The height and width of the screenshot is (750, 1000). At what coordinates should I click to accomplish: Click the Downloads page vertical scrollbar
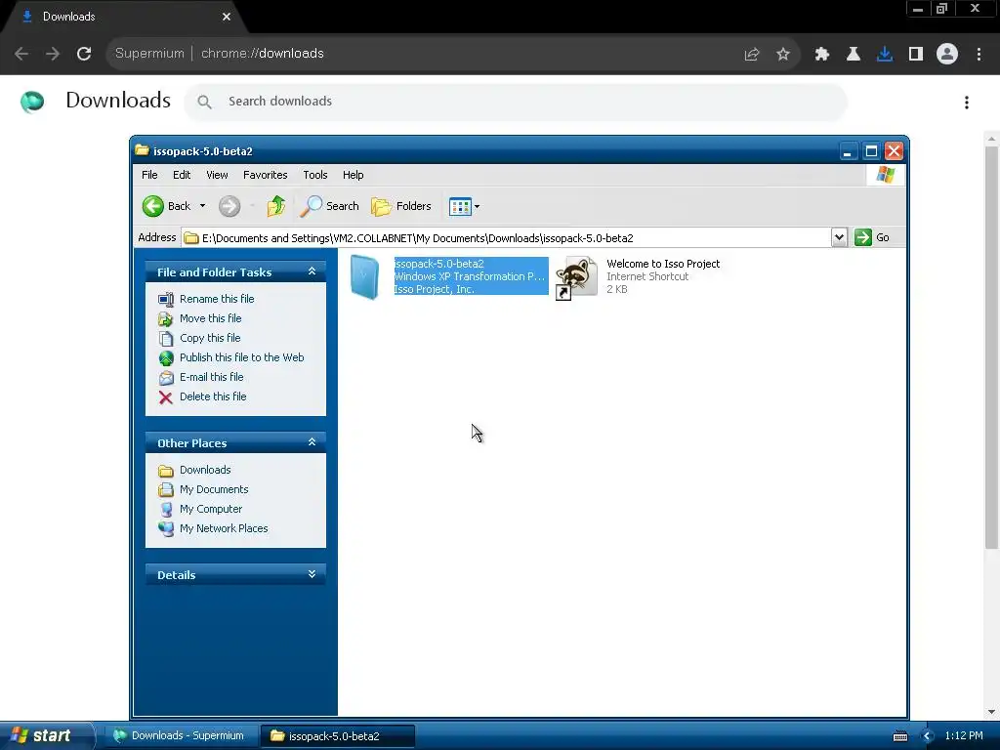click(x=991, y=348)
